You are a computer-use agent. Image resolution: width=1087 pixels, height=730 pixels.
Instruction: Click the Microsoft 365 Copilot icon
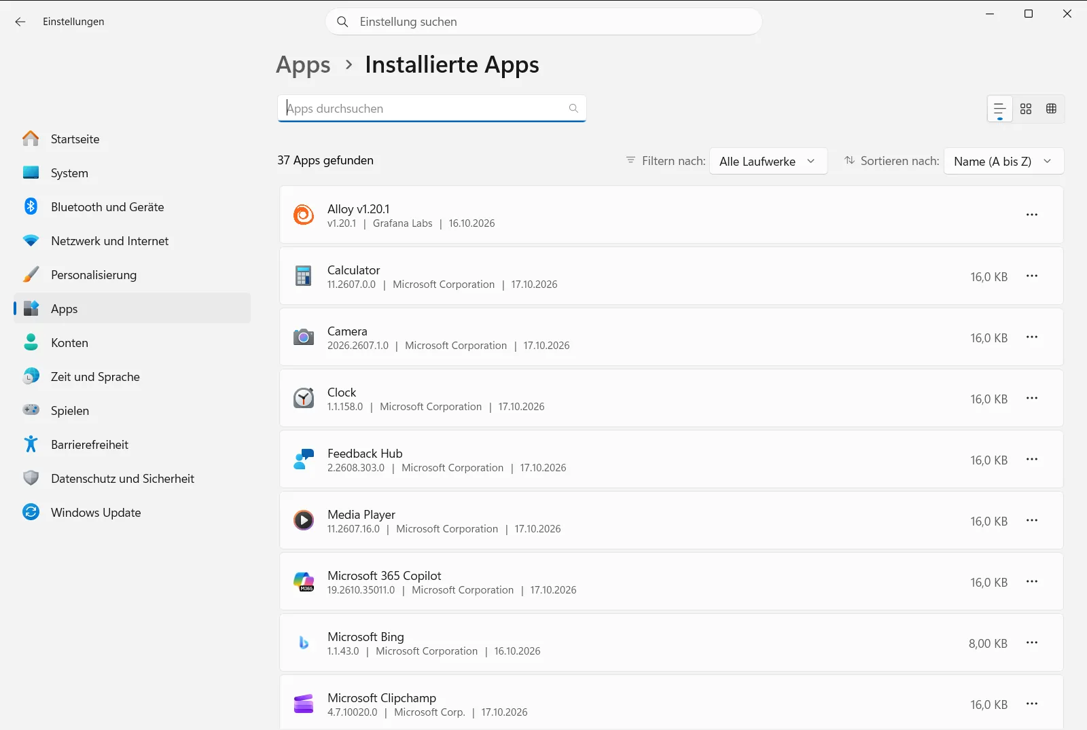[304, 581]
